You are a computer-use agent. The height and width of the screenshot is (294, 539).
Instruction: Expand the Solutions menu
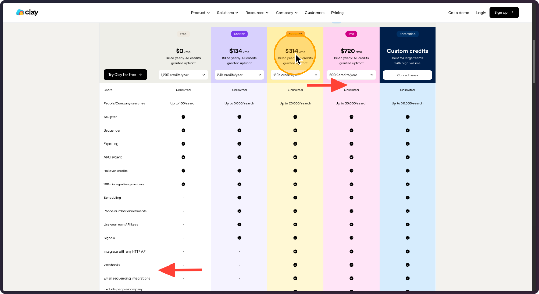(227, 13)
